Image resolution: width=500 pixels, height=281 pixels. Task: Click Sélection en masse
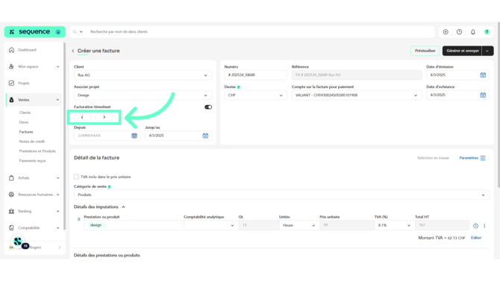tap(433, 158)
